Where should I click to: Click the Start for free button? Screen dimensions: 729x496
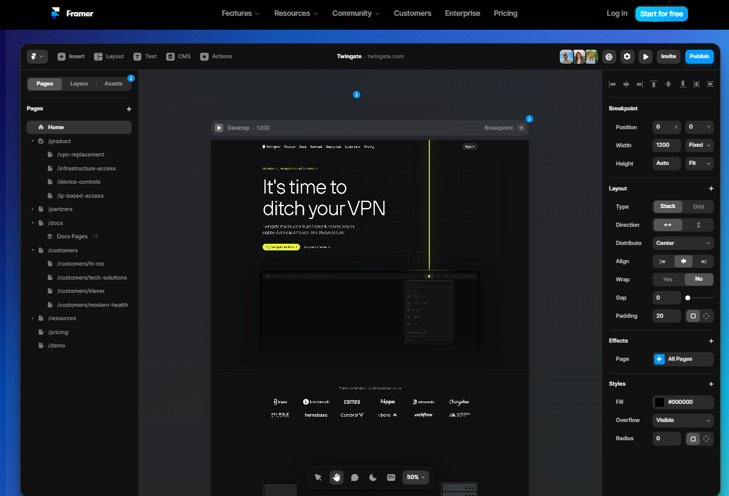661,13
